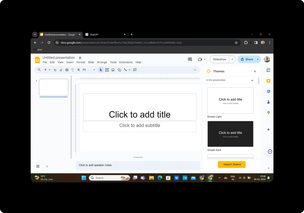Open Slideshow options dropdown arrow

[232, 59]
